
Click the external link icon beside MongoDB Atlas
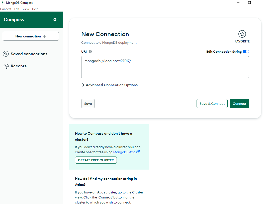[139, 151]
